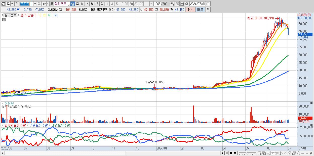Image resolution: width=314 pixels, height=156 pixels.
Task: Click the blue MA 120 legend
Action: click(x=56, y=15)
